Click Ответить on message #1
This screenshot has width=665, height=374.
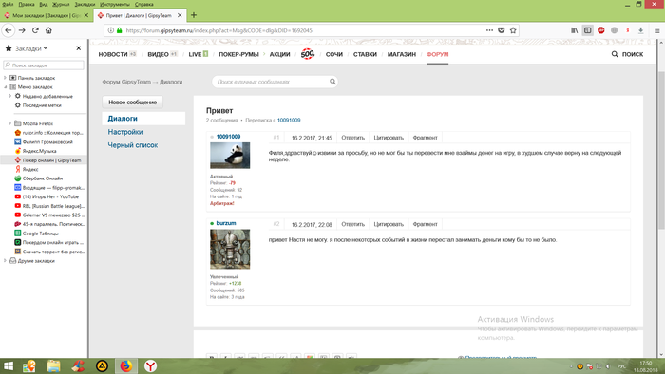(352, 138)
